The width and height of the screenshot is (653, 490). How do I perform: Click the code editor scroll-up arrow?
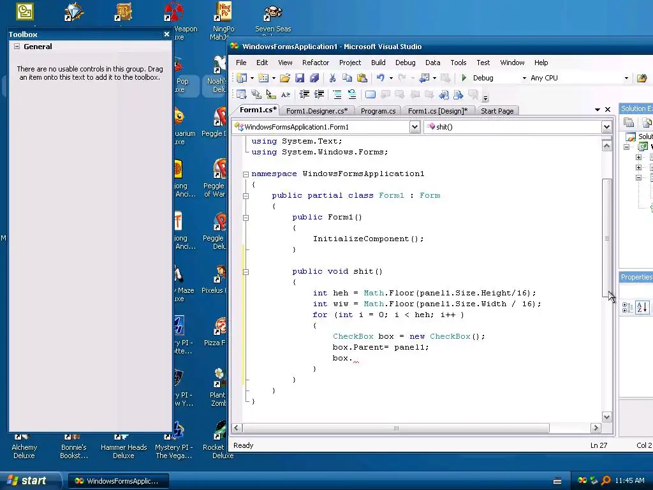[607, 146]
